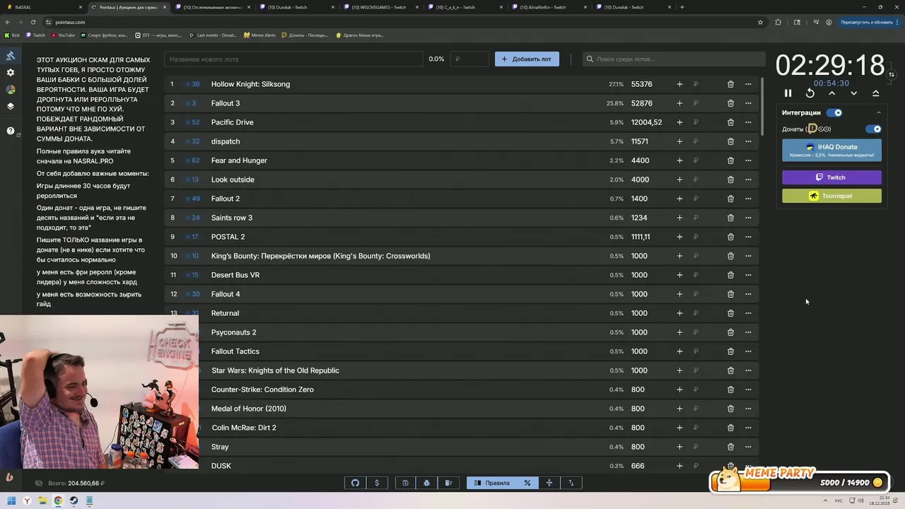Reset the auction timer
The image size is (905, 509).
[810, 93]
